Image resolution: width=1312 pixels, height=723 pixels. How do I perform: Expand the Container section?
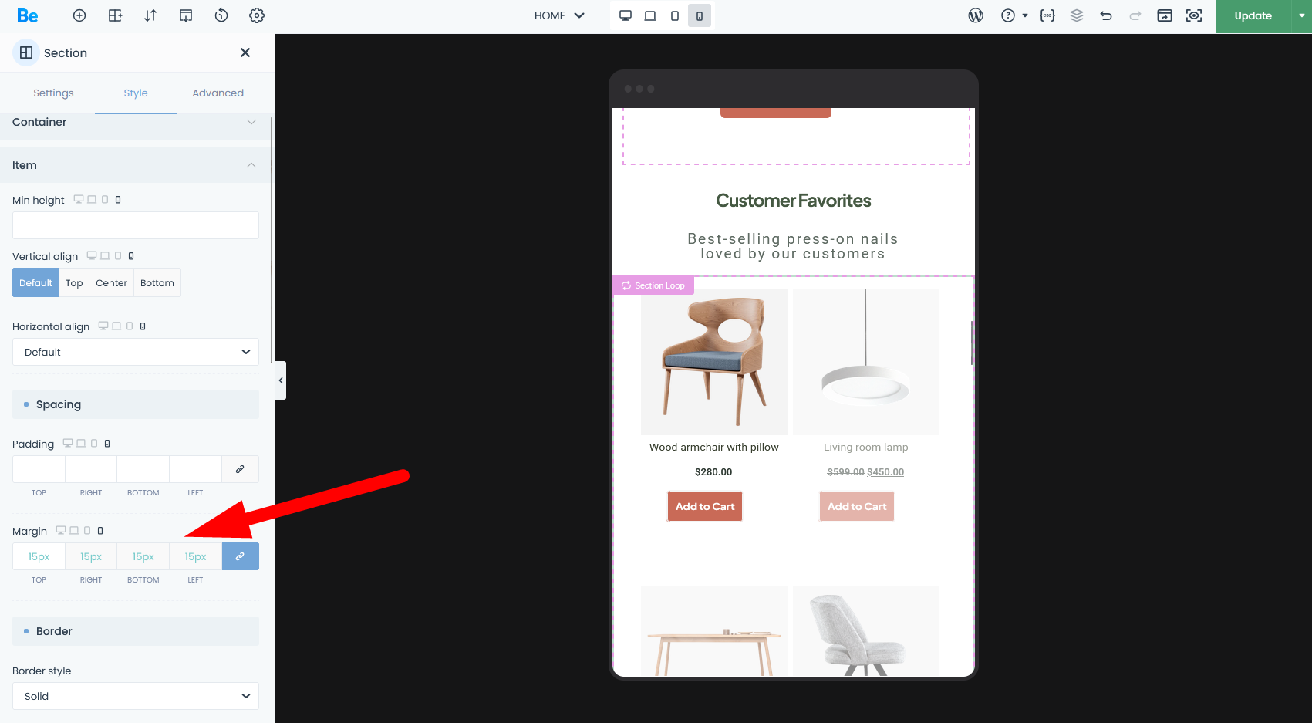(x=135, y=122)
